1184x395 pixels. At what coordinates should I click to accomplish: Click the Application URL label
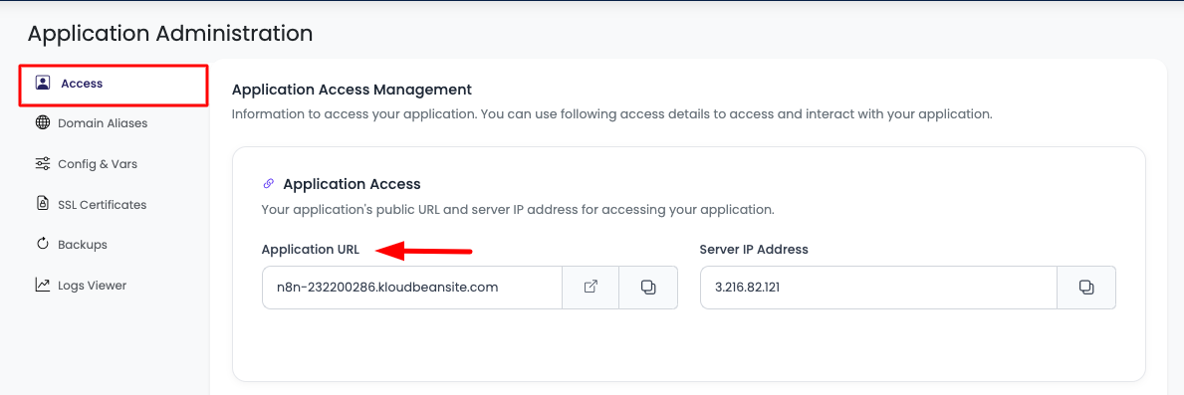(x=311, y=250)
